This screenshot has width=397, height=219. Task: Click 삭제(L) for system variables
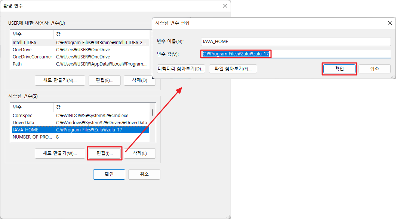(139, 153)
